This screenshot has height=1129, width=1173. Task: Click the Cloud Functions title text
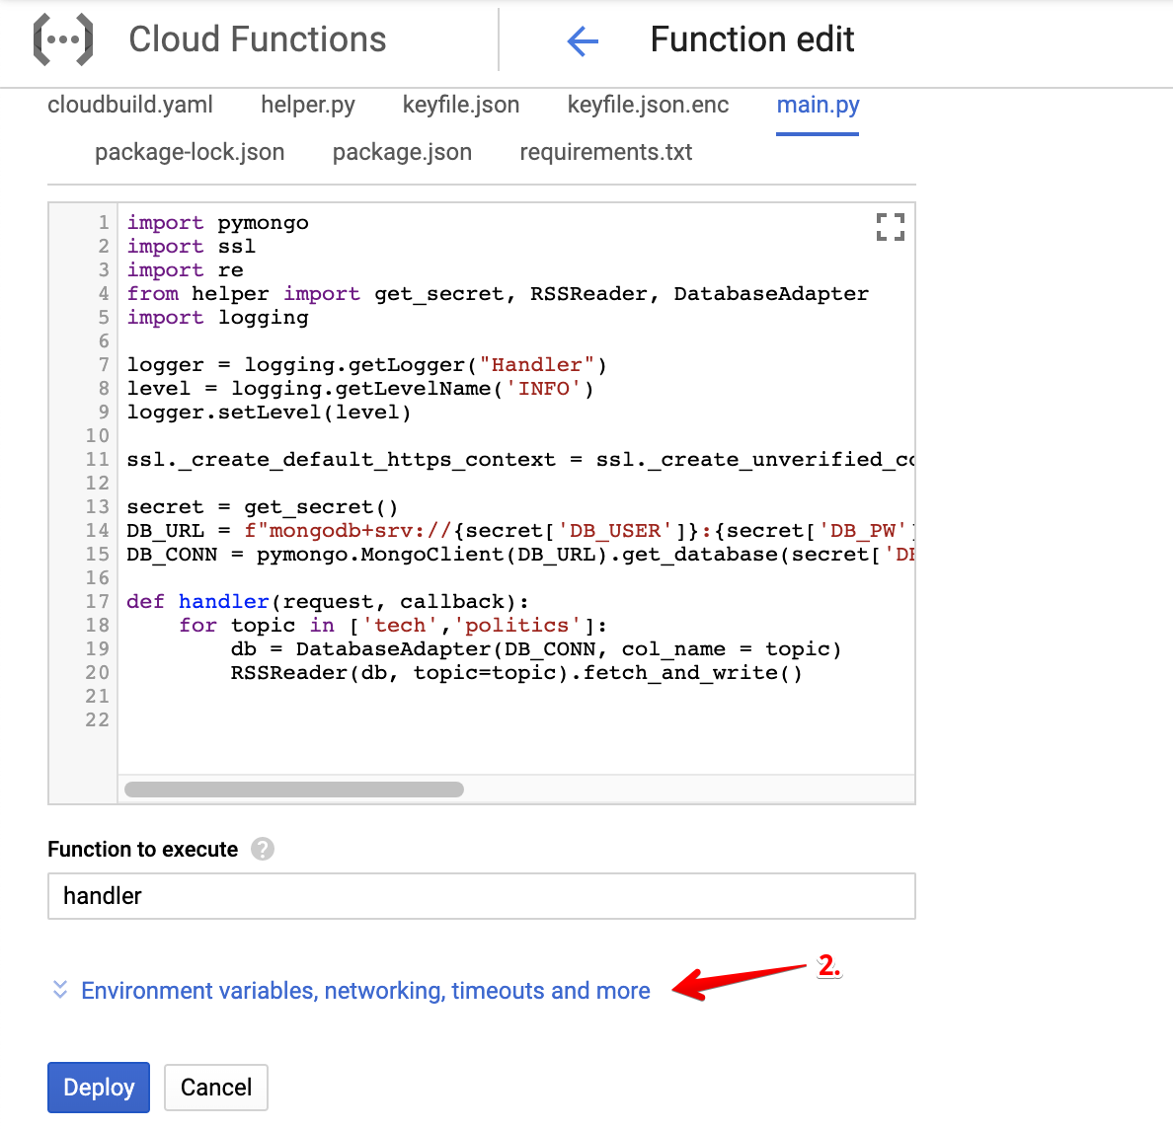[x=258, y=39]
